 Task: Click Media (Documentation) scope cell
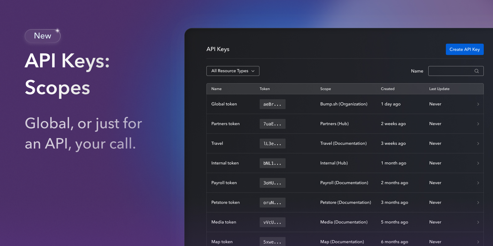344,222
